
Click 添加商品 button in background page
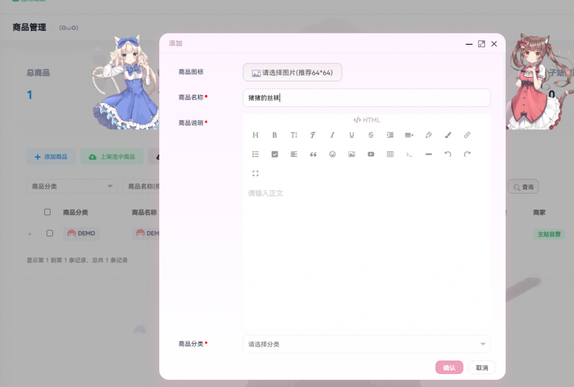pos(51,156)
